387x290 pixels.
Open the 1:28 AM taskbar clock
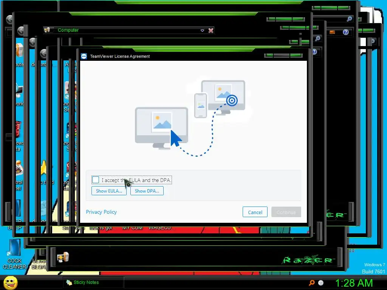coord(354,283)
